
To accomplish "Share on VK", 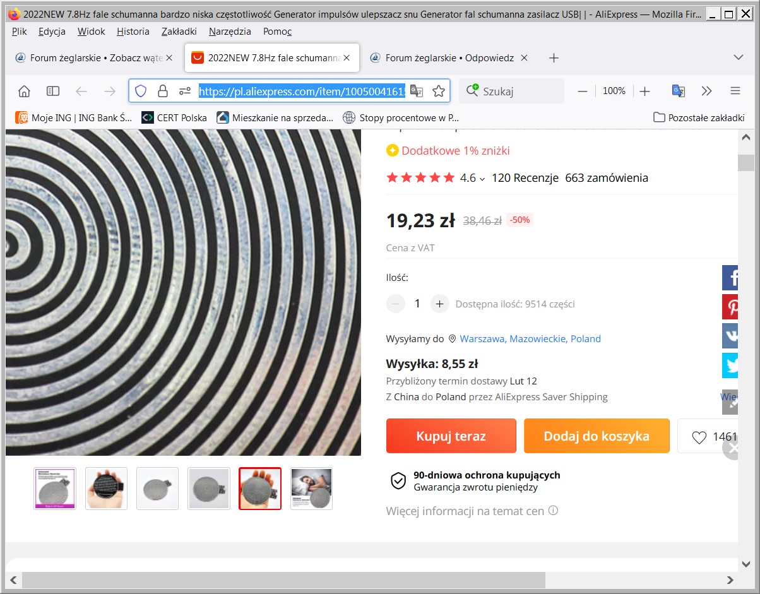I will pos(730,336).
